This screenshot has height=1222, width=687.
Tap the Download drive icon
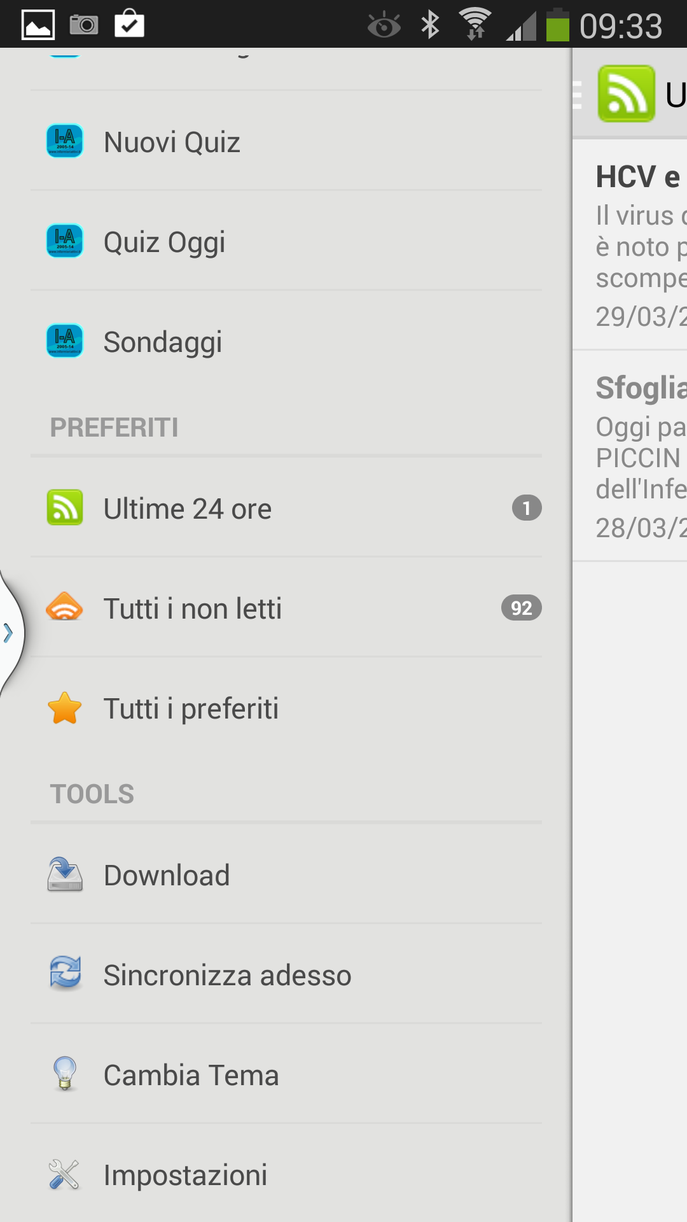[x=65, y=874]
